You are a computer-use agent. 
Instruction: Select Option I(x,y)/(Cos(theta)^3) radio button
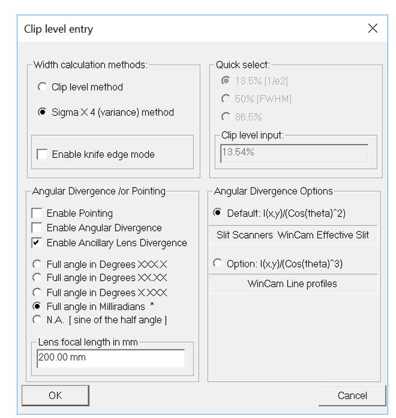coord(218,264)
